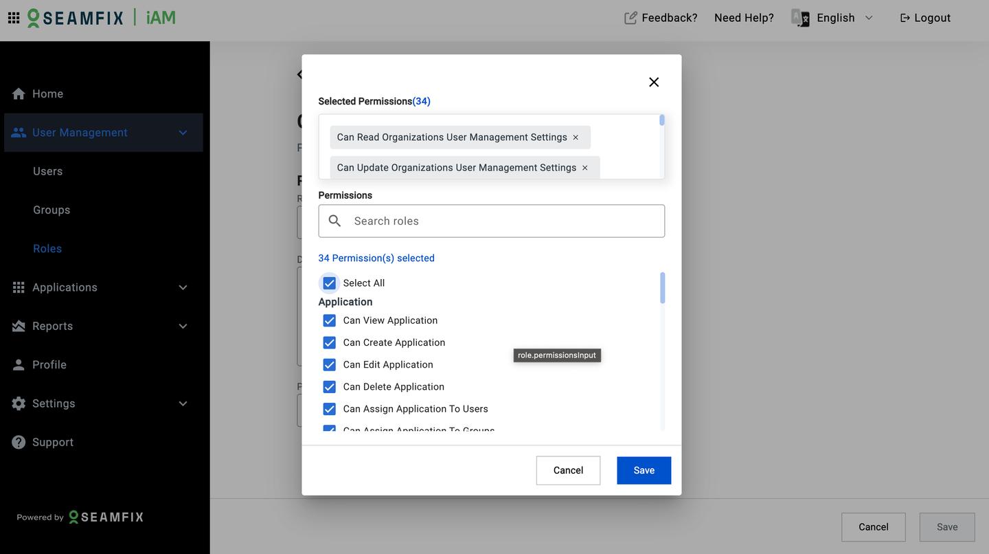The height and width of the screenshot is (554, 989).
Task: Uncheck Can Delete Application
Action: pyautogui.click(x=330, y=386)
